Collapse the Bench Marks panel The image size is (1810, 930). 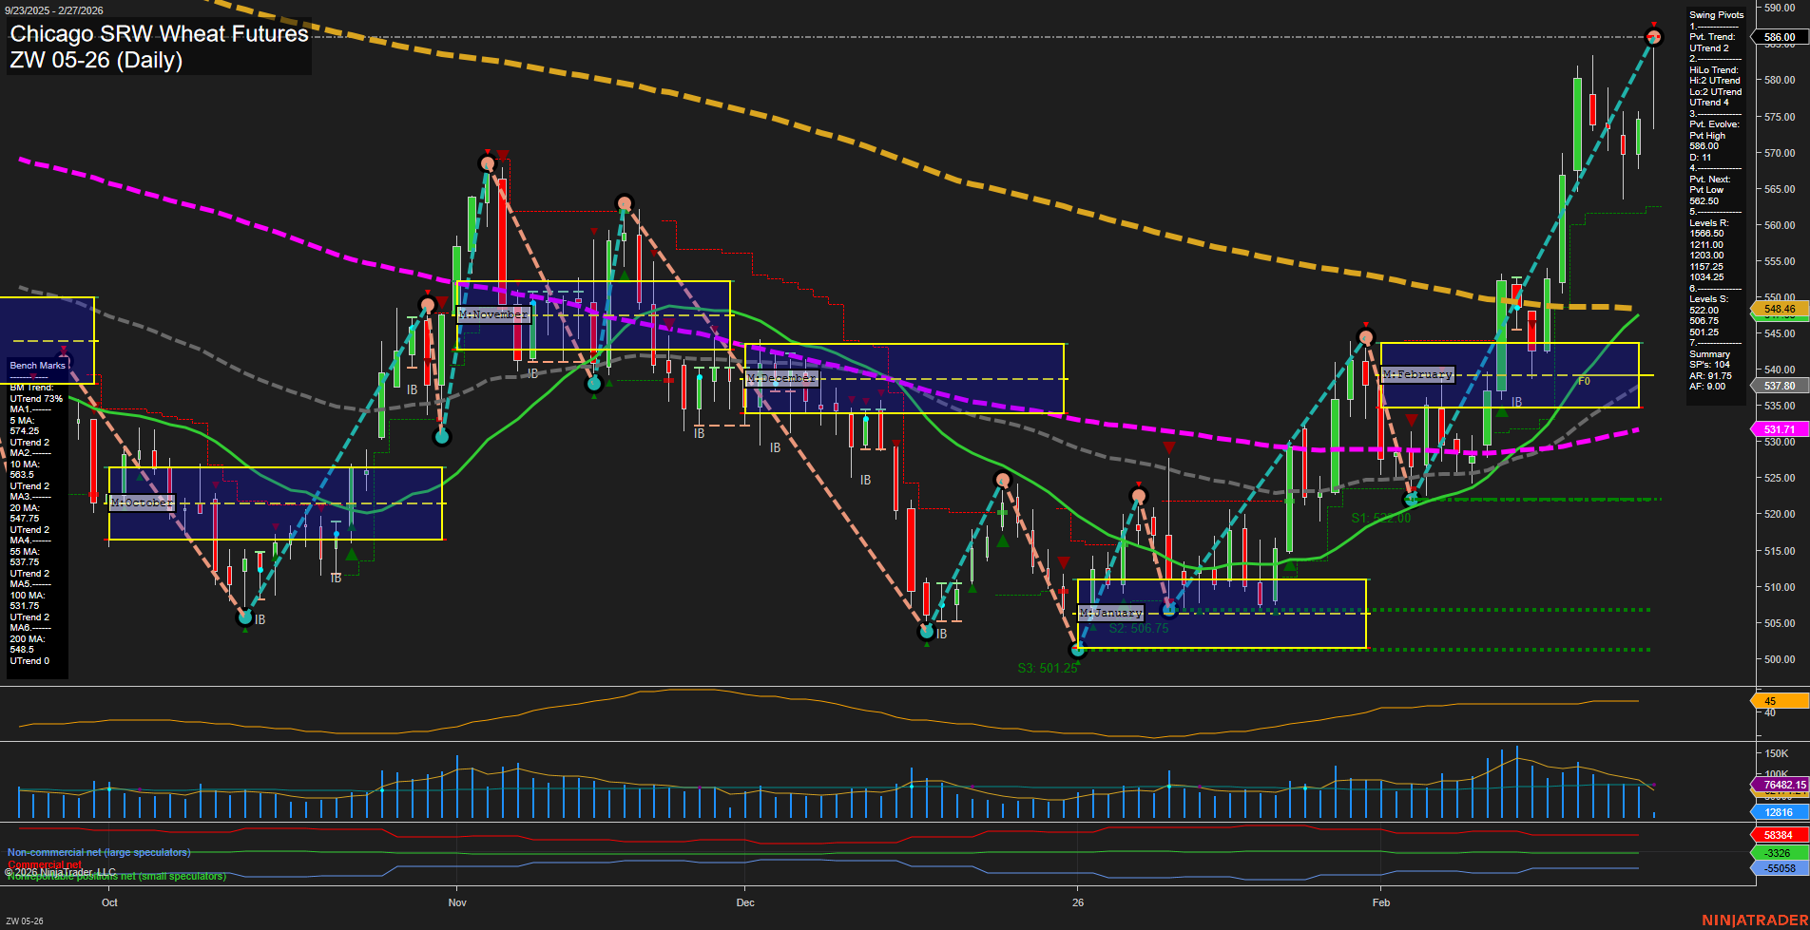[36, 365]
